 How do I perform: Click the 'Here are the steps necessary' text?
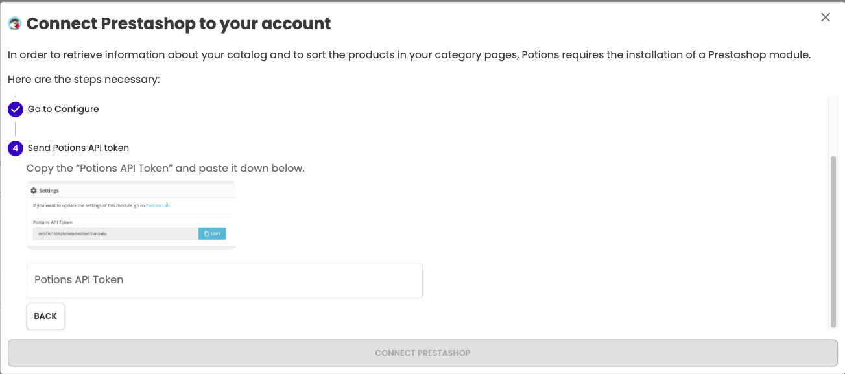tap(84, 80)
